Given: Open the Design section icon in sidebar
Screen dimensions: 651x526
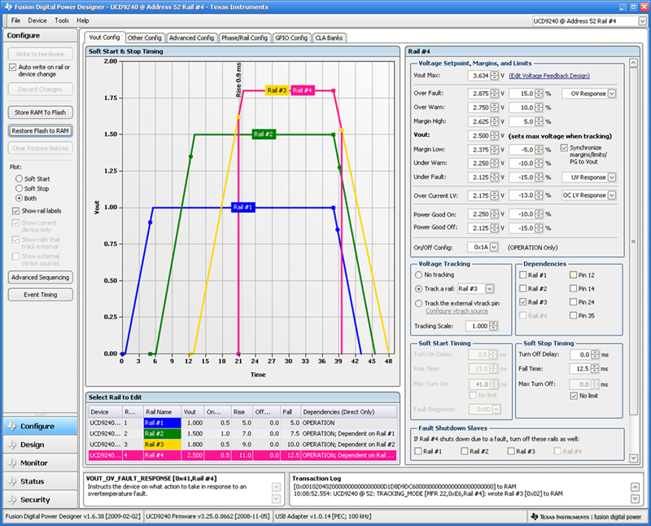Looking at the screenshot, I should point(11,445).
